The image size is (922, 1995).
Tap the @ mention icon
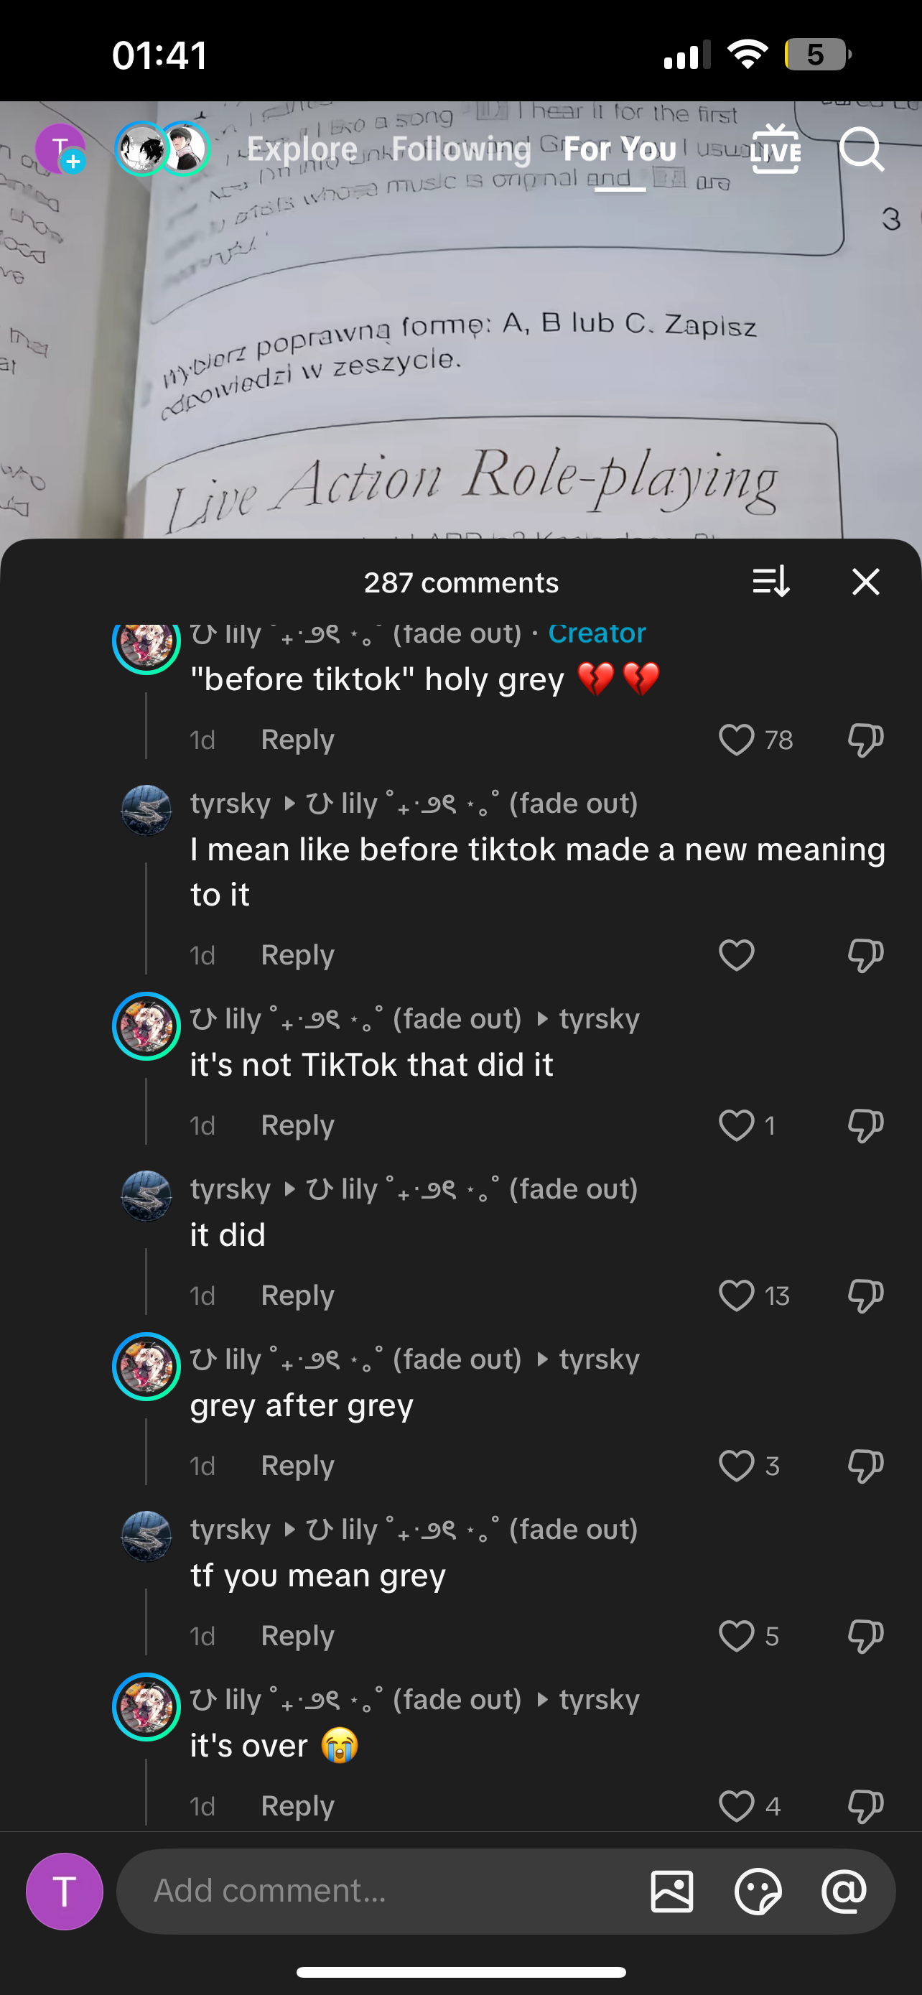coord(843,1890)
